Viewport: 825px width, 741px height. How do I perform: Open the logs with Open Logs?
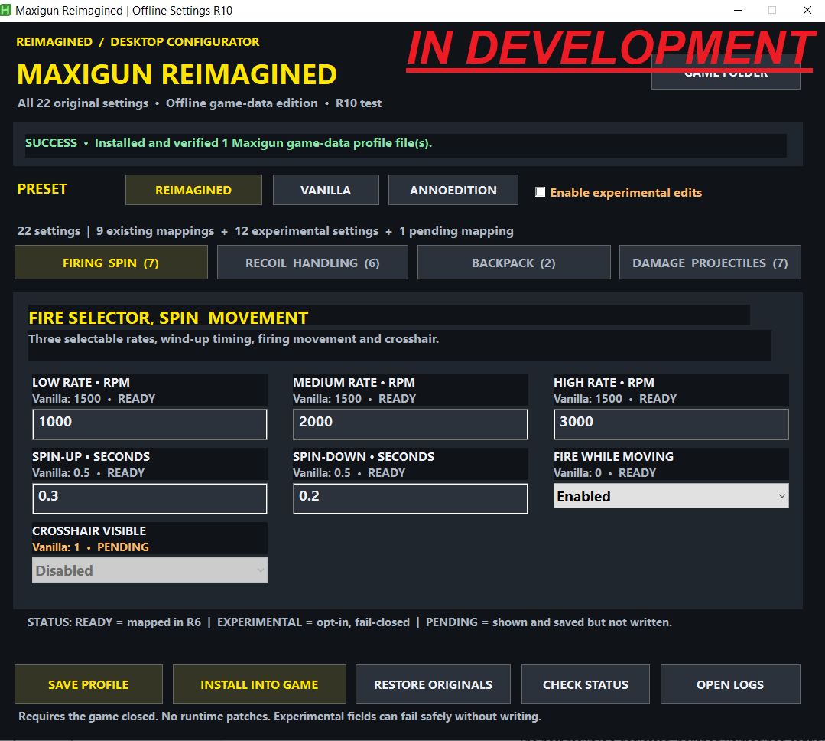(x=730, y=684)
